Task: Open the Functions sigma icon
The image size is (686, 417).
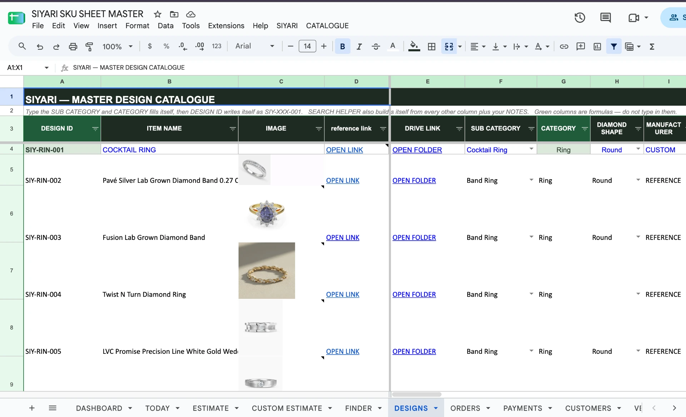Action: point(652,46)
